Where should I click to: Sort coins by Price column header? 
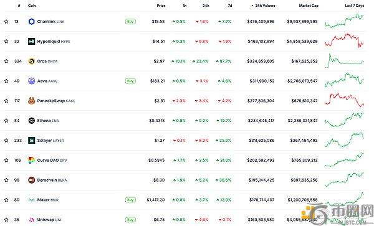tap(161, 6)
